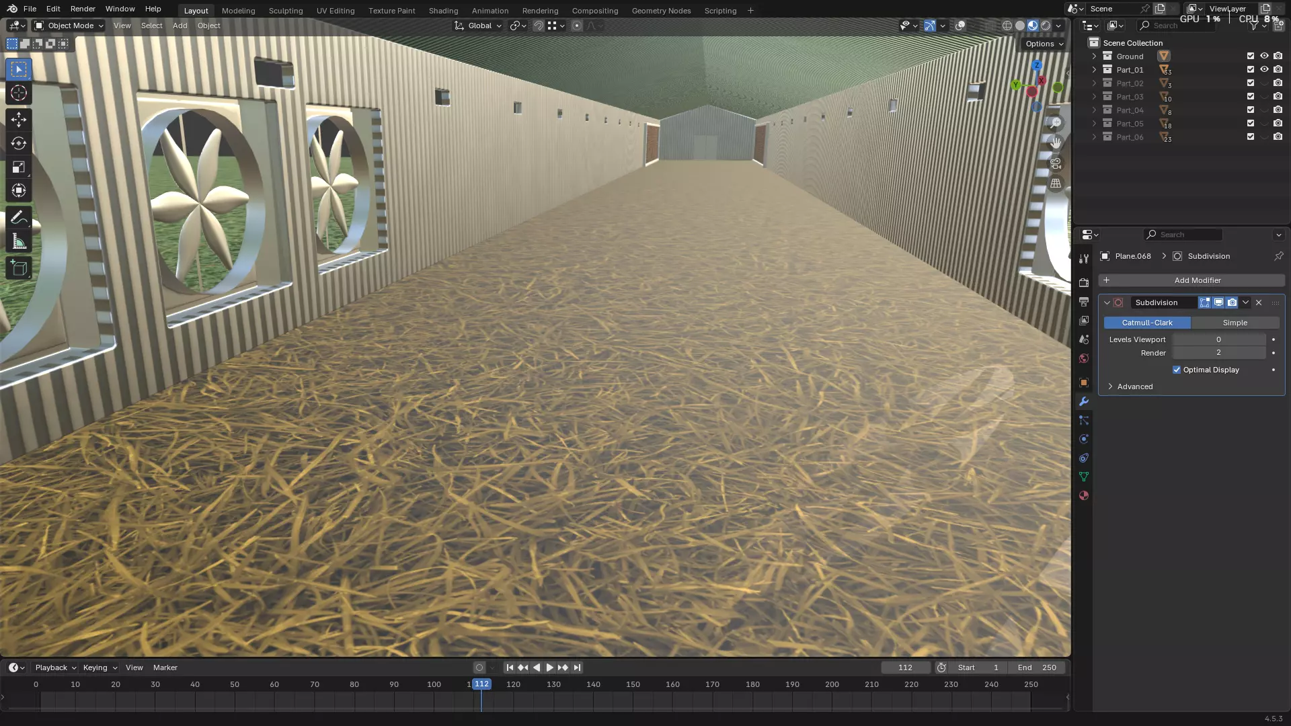Select the Rotate tool

click(19, 143)
